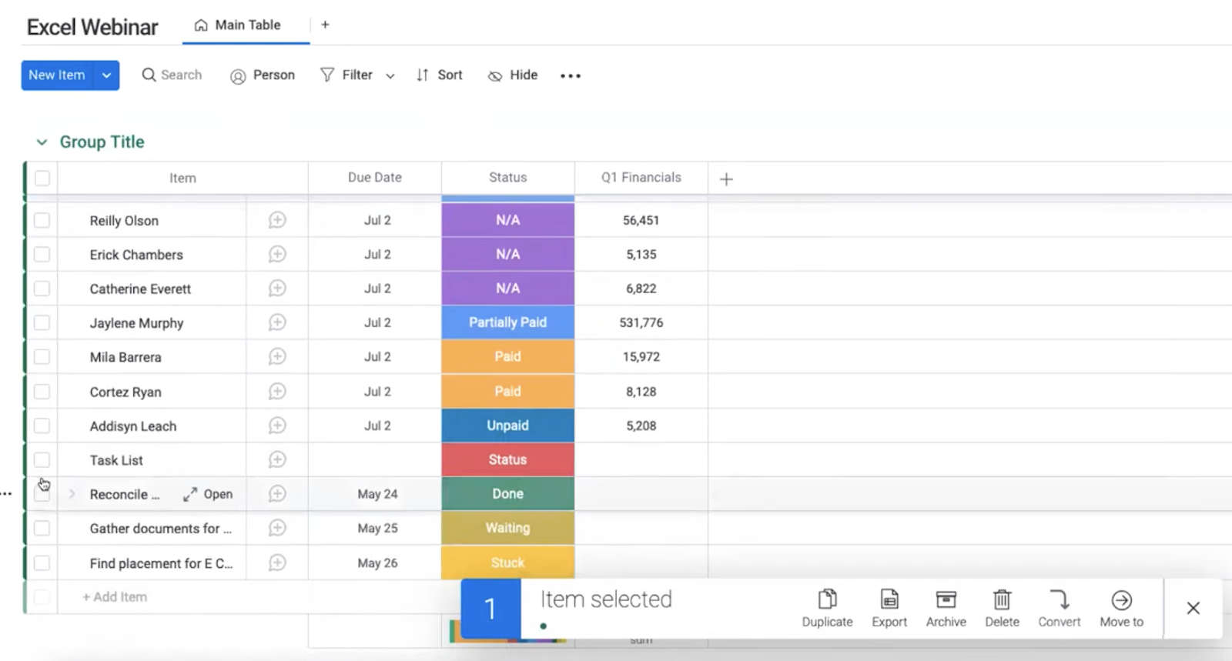
Task: Change Addisyn Leach's Unpaid status
Action: tap(508, 426)
